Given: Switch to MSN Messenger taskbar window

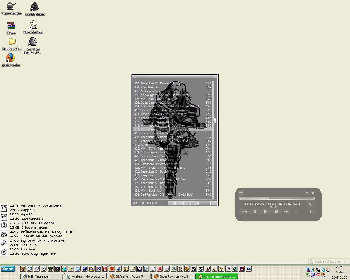Looking at the screenshot, I should click(42, 276).
